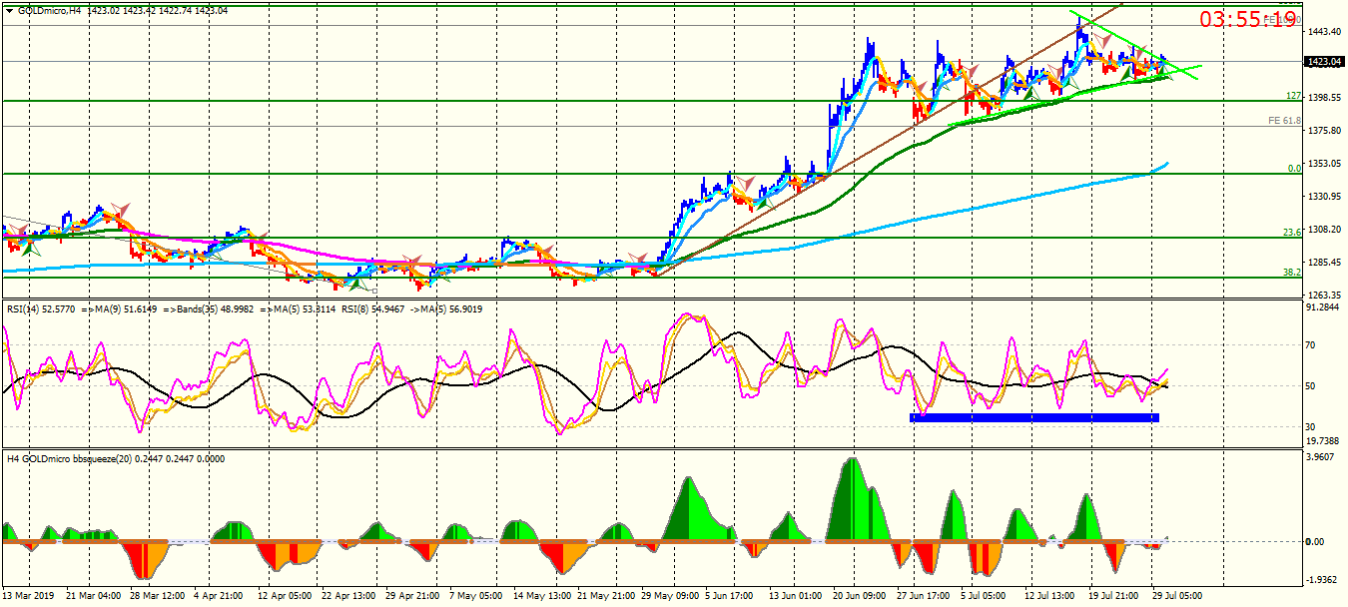Click the 38.2 Fibonacci level label
The height and width of the screenshot is (607, 1348).
point(1292,273)
